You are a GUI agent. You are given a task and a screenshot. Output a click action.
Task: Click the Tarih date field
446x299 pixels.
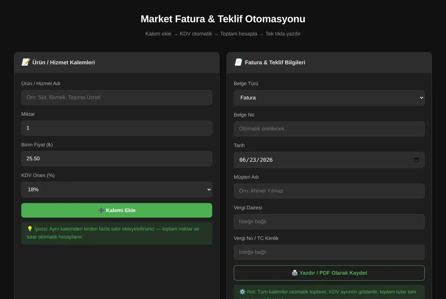coord(329,160)
